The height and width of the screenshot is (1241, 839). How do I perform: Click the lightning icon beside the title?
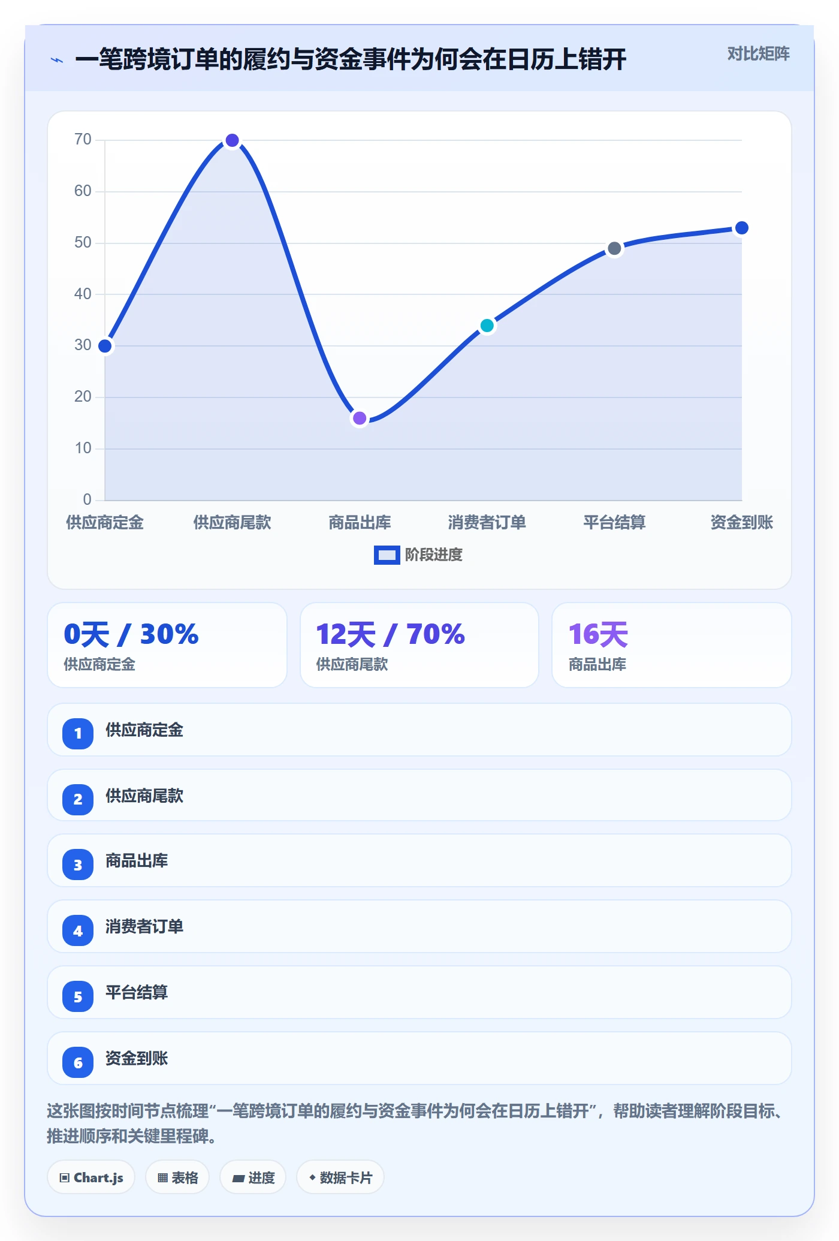[x=57, y=60]
